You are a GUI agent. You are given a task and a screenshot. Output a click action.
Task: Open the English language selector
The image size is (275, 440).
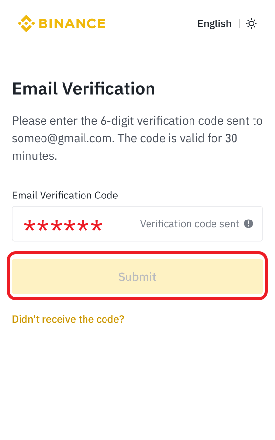(x=214, y=24)
